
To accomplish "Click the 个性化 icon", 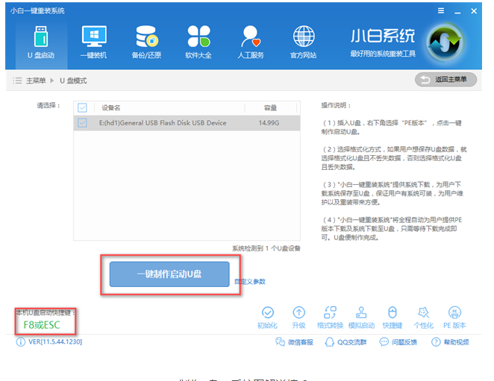I will pyautogui.click(x=423, y=318).
